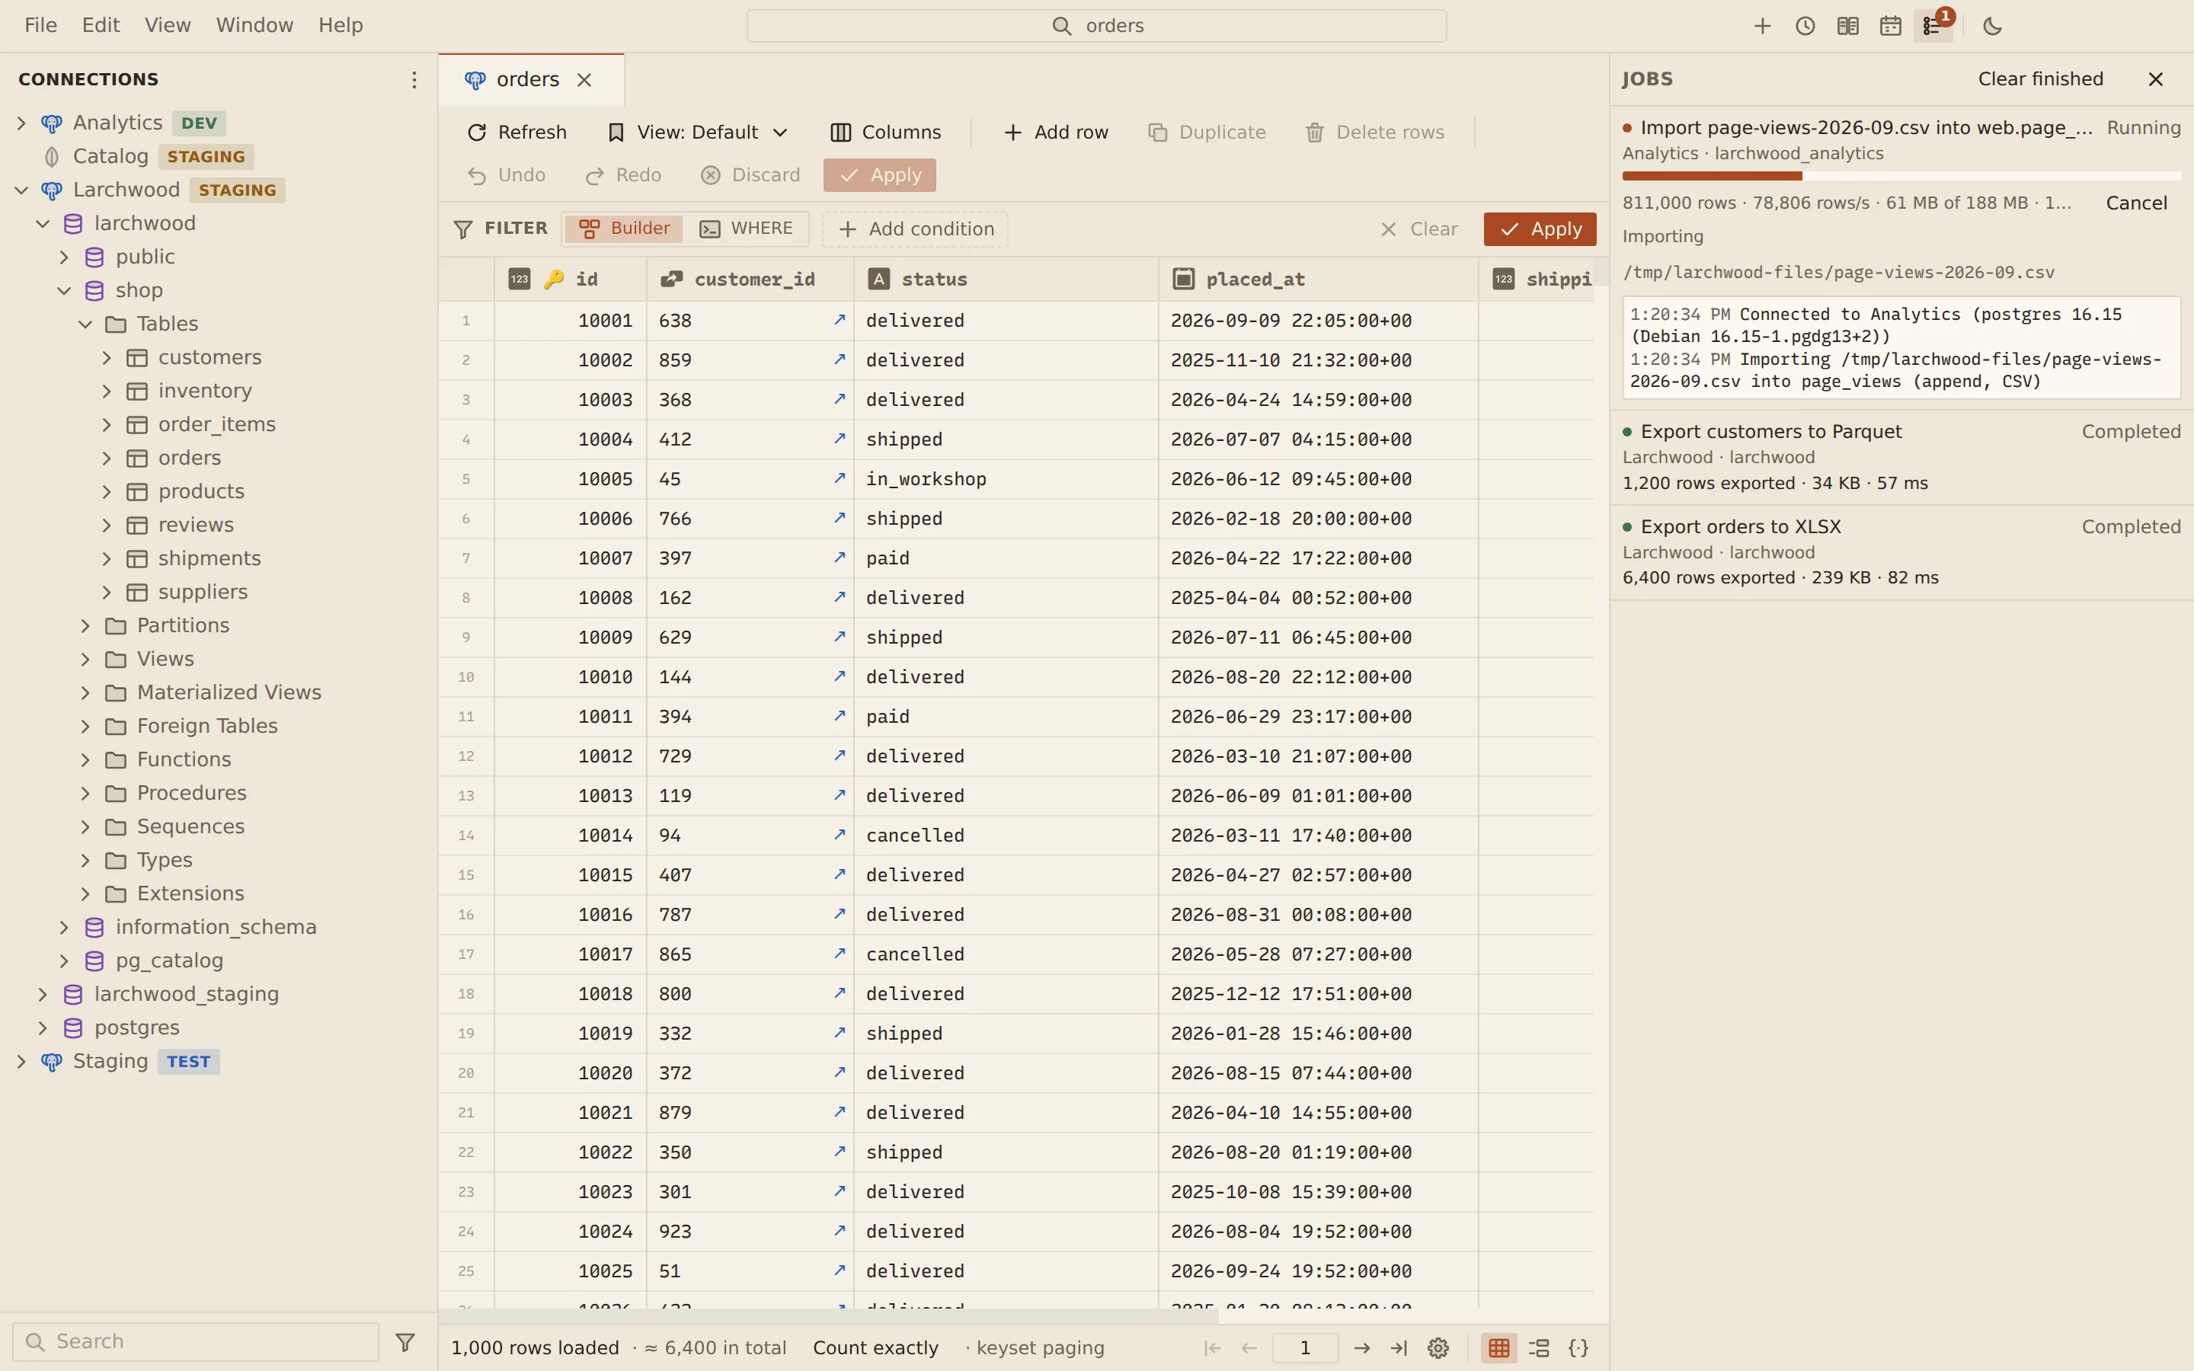Image resolution: width=2194 pixels, height=1371 pixels.
Task: Open customer_id link arrow for row 10001
Action: pos(840,320)
